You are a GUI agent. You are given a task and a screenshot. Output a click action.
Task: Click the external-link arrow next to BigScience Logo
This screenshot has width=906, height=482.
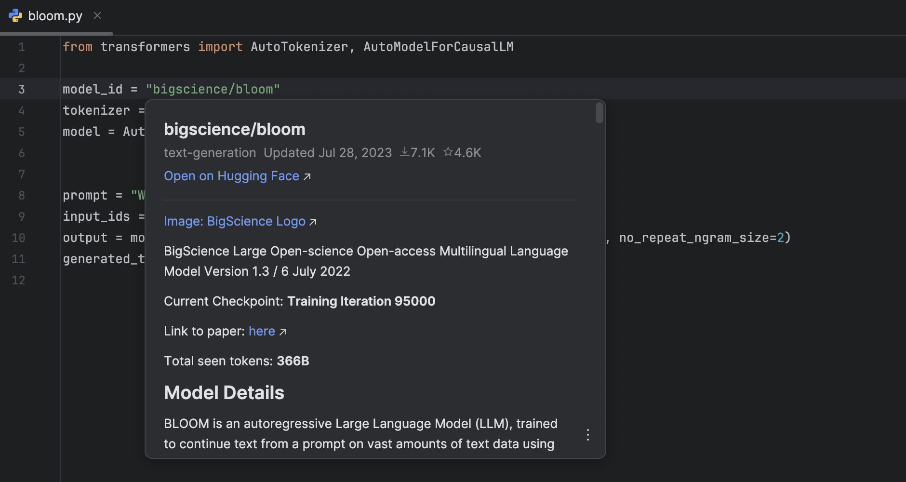[313, 221]
